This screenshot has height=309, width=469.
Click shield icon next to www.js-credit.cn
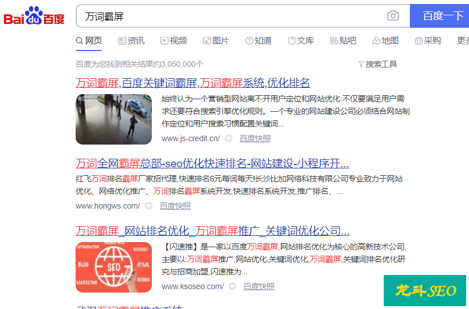(229, 138)
